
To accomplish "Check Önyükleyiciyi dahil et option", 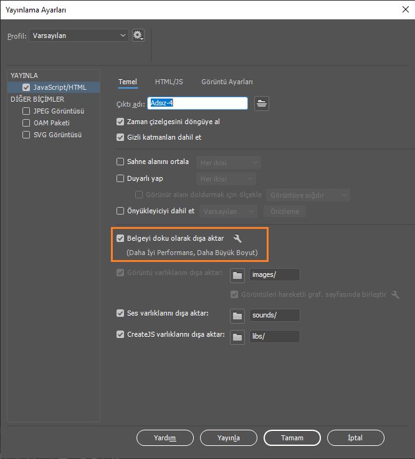I will click(x=120, y=211).
